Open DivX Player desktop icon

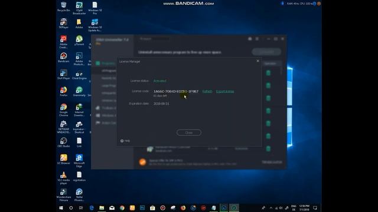coord(64,75)
